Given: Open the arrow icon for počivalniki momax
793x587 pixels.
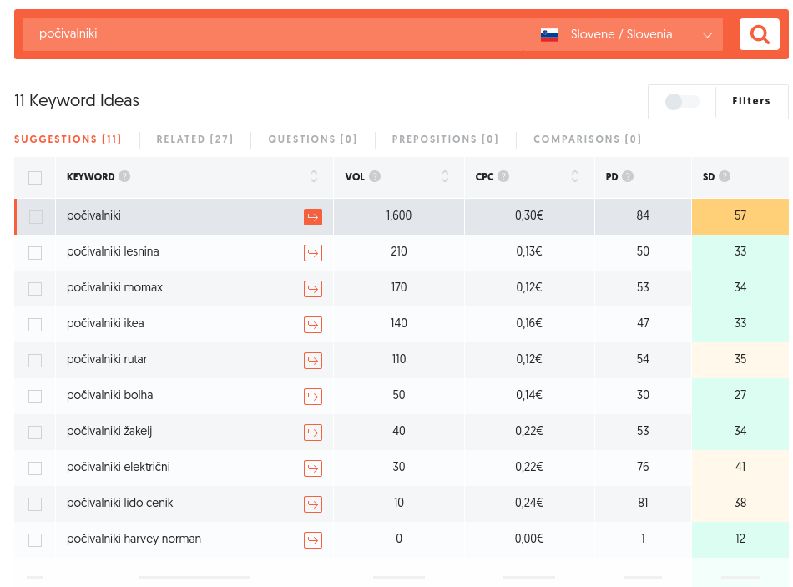Looking at the screenshot, I should coord(312,289).
